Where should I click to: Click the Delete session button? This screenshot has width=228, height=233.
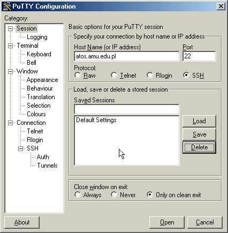click(199, 147)
